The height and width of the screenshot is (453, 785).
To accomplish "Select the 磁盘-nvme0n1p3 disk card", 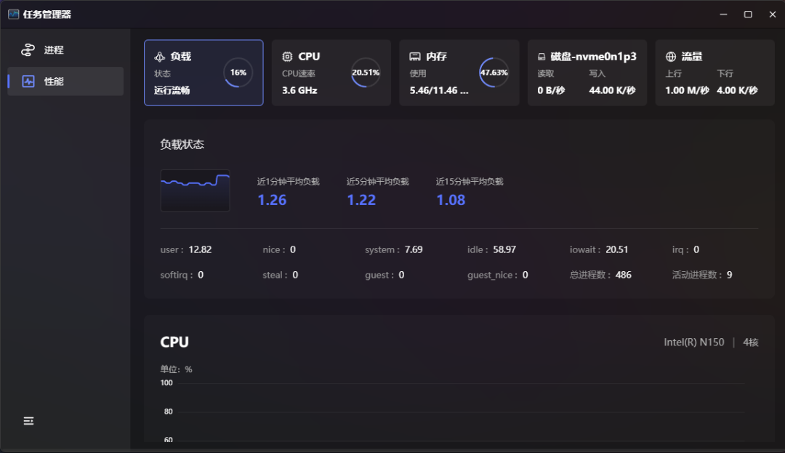I will click(x=587, y=73).
